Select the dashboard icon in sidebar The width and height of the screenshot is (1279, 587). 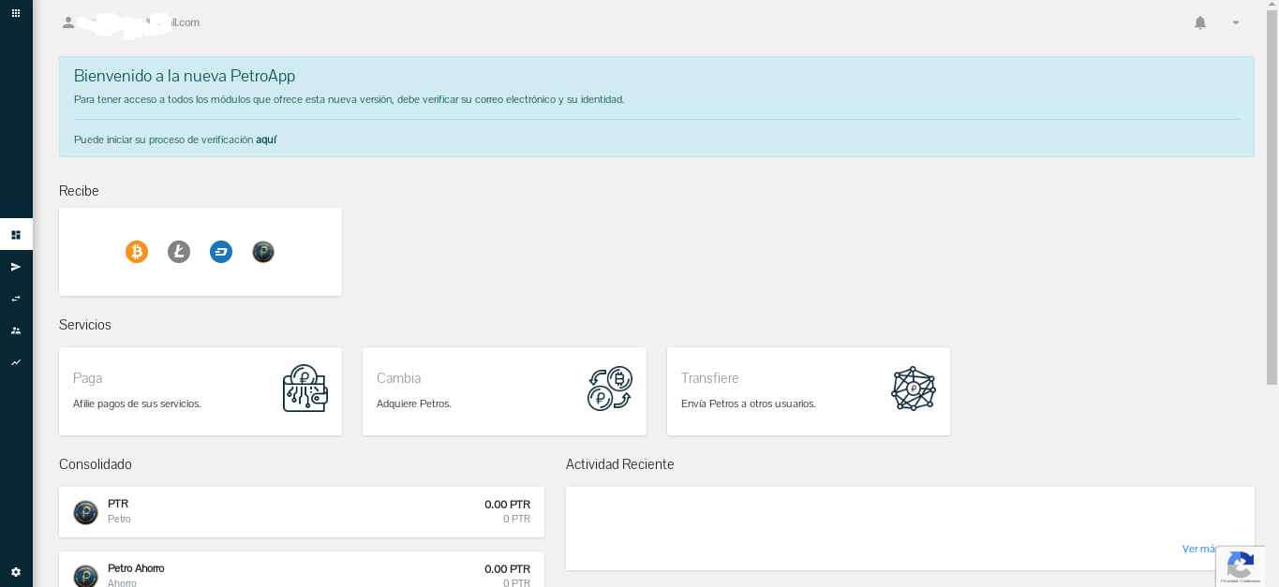(16, 235)
